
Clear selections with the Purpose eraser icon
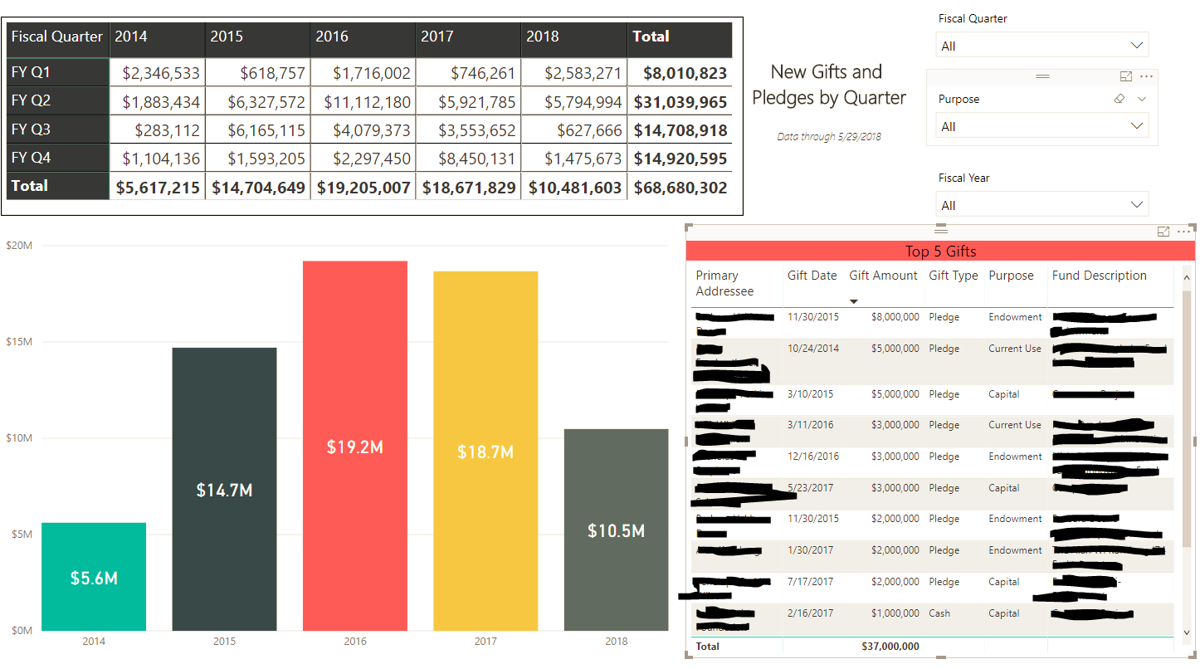click(1120, 99)
